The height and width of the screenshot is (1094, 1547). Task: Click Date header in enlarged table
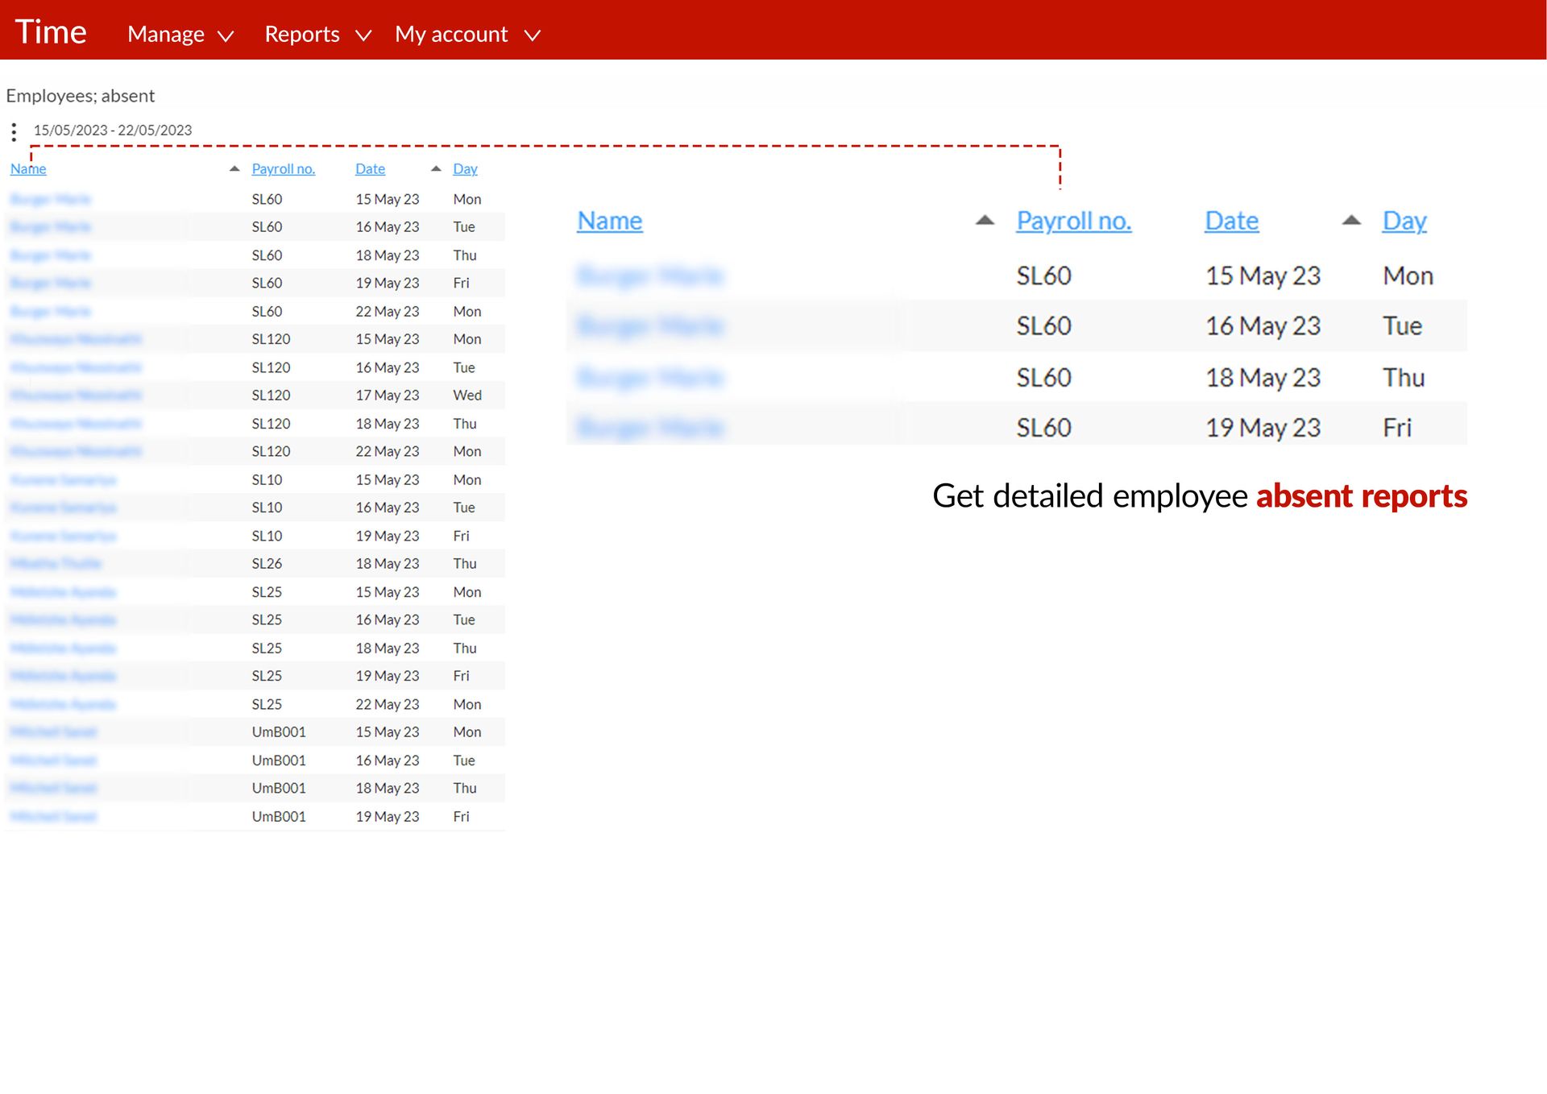point(1232,221)
